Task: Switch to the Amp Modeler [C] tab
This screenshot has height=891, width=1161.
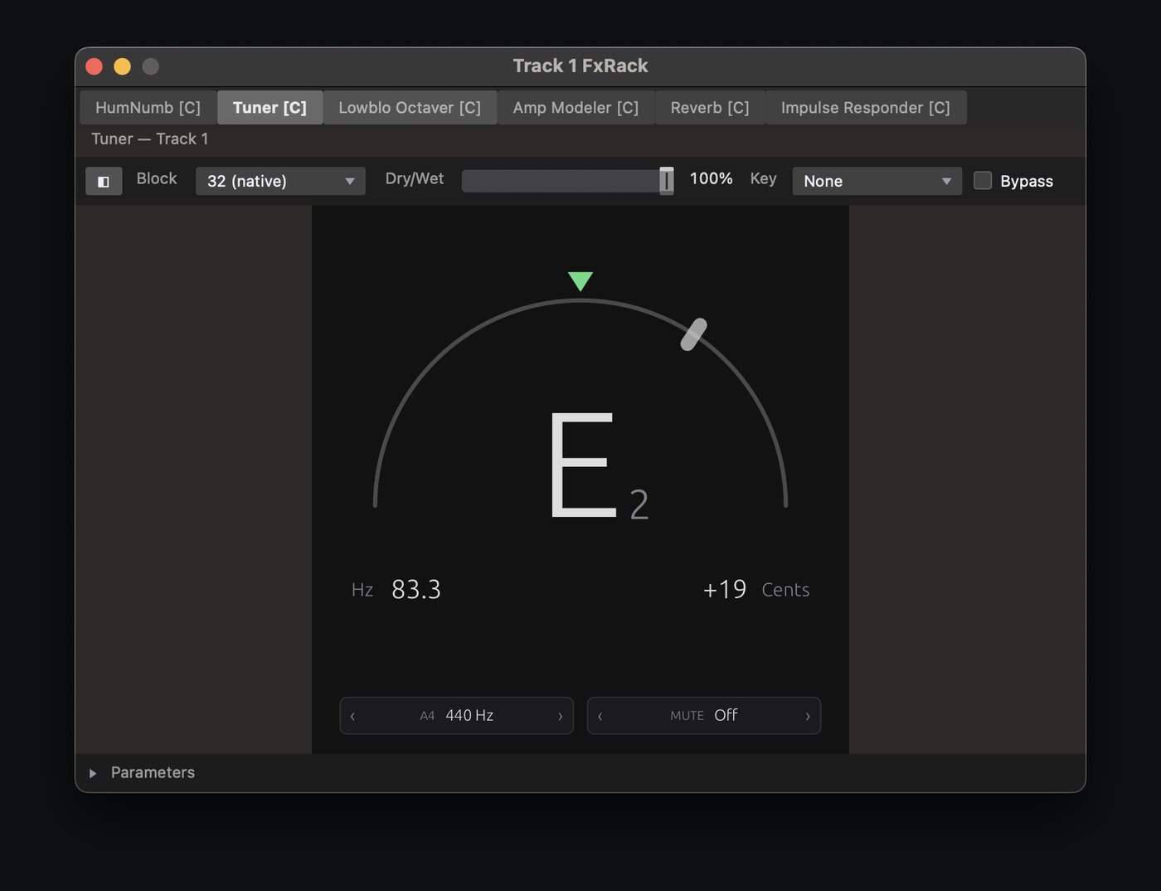Action: tap(576, 108)
